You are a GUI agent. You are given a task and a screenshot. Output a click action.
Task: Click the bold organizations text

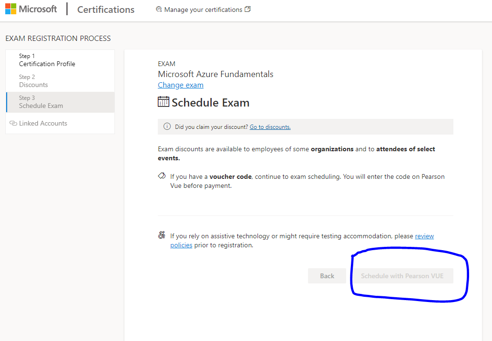[332, 149]
